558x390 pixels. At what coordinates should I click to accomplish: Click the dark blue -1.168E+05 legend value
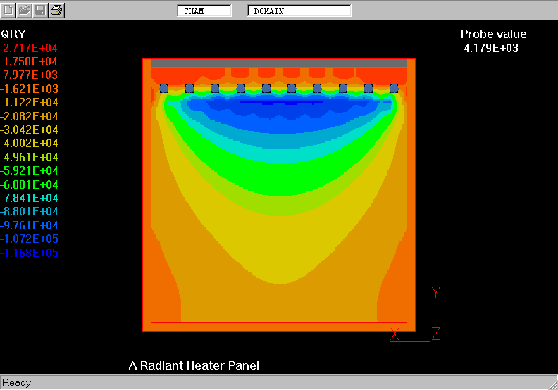[x=30, y=253]
